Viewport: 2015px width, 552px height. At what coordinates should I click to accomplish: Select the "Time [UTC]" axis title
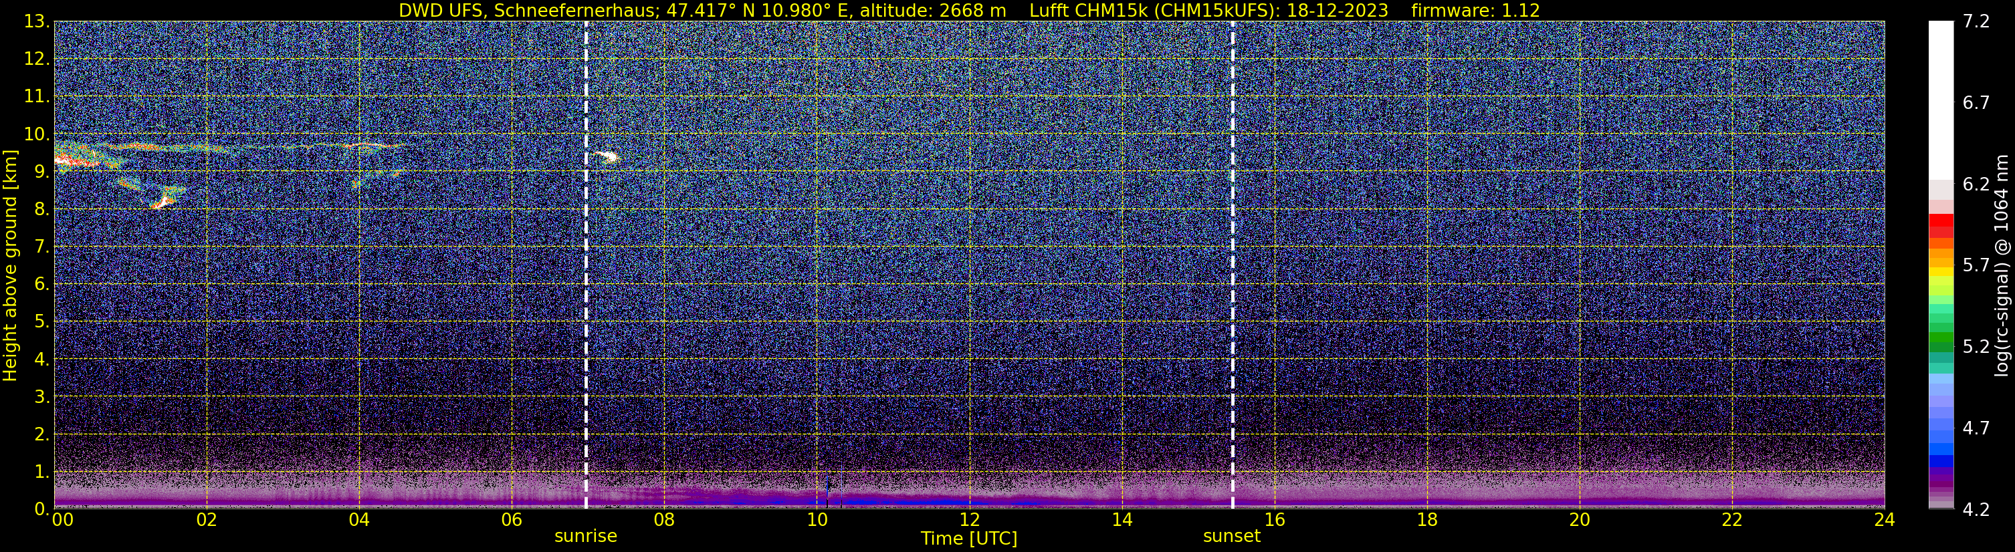(x=969, y=539)
